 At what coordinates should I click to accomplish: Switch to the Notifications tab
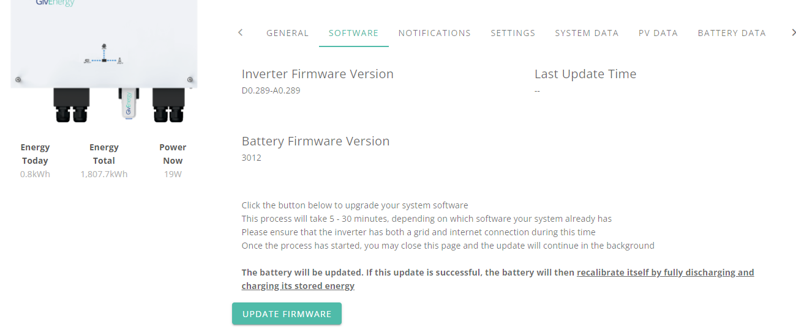tap(435, 33)
